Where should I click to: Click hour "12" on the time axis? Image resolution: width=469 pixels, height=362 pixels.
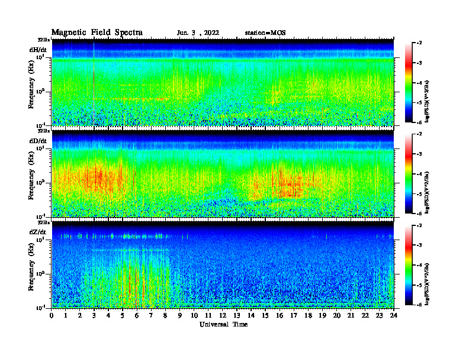(223, 315)
